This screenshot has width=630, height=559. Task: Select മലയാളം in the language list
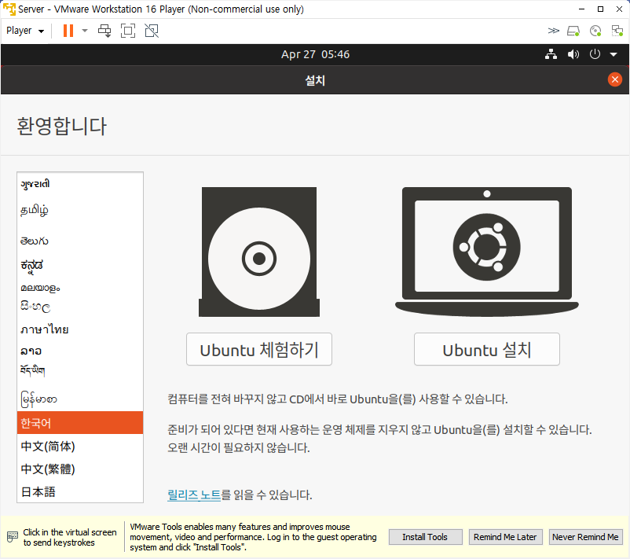click(x=80, y=288)
